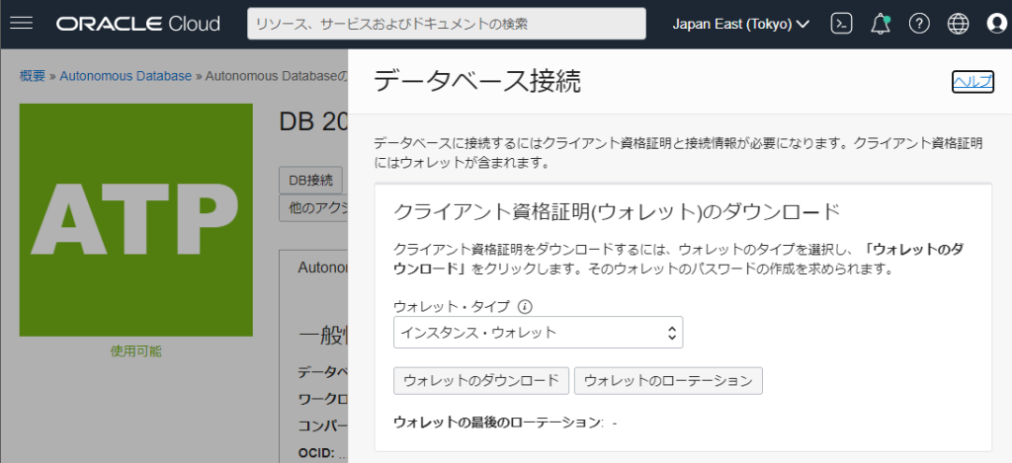Click the Oracle Cloud logo
Screen dimensions: 1012x463
coord(138,24)
